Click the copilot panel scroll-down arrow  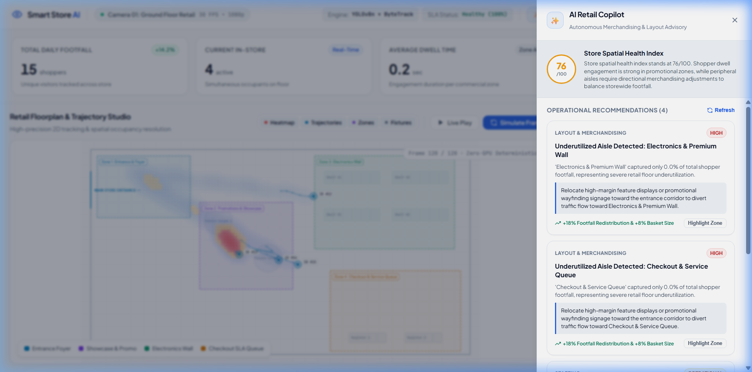coord(748,368)
